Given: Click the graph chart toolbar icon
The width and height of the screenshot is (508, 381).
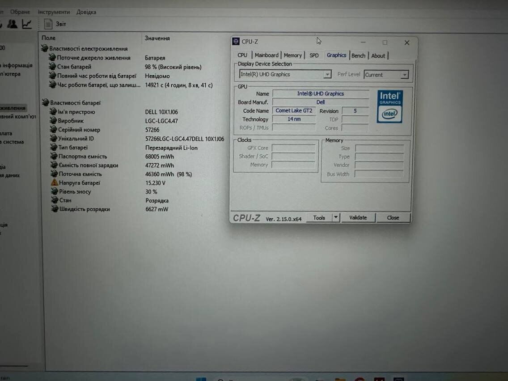Looking at the screenshot, I should pyautogui.click(x=27, y=24).
